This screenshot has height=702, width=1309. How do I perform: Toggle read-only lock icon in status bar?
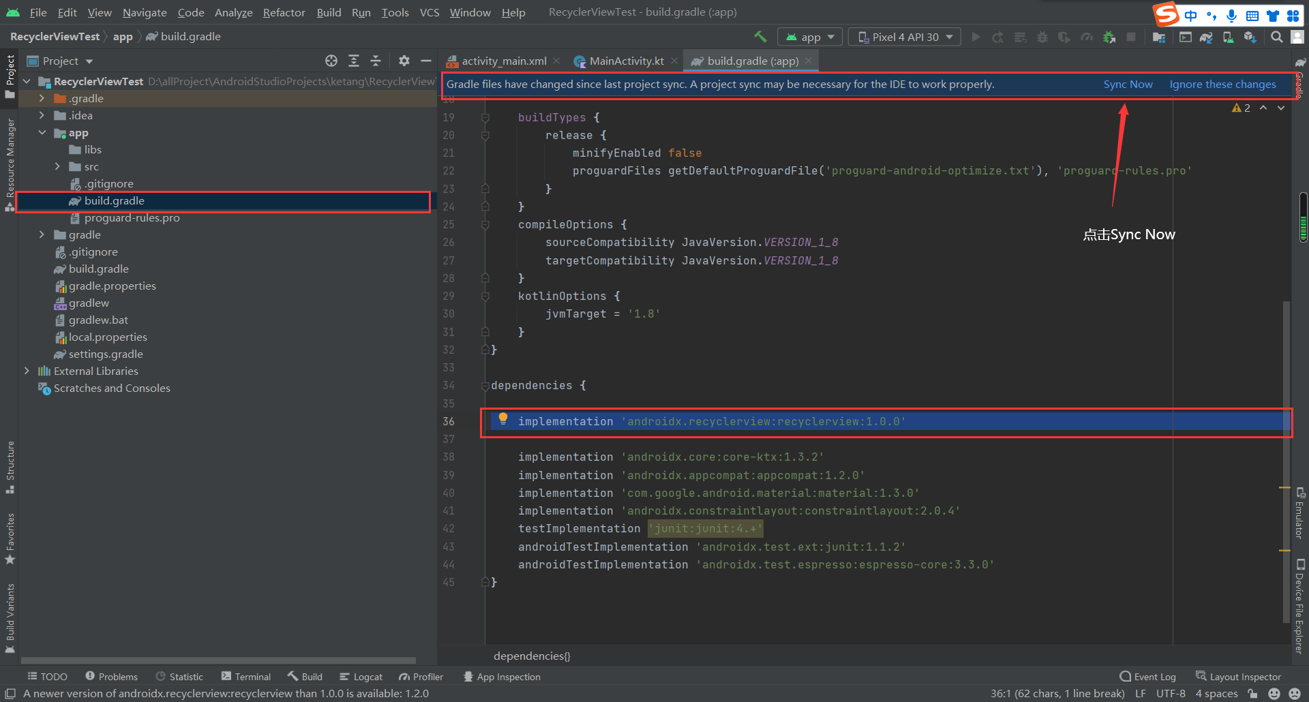tap(1252, 694)
